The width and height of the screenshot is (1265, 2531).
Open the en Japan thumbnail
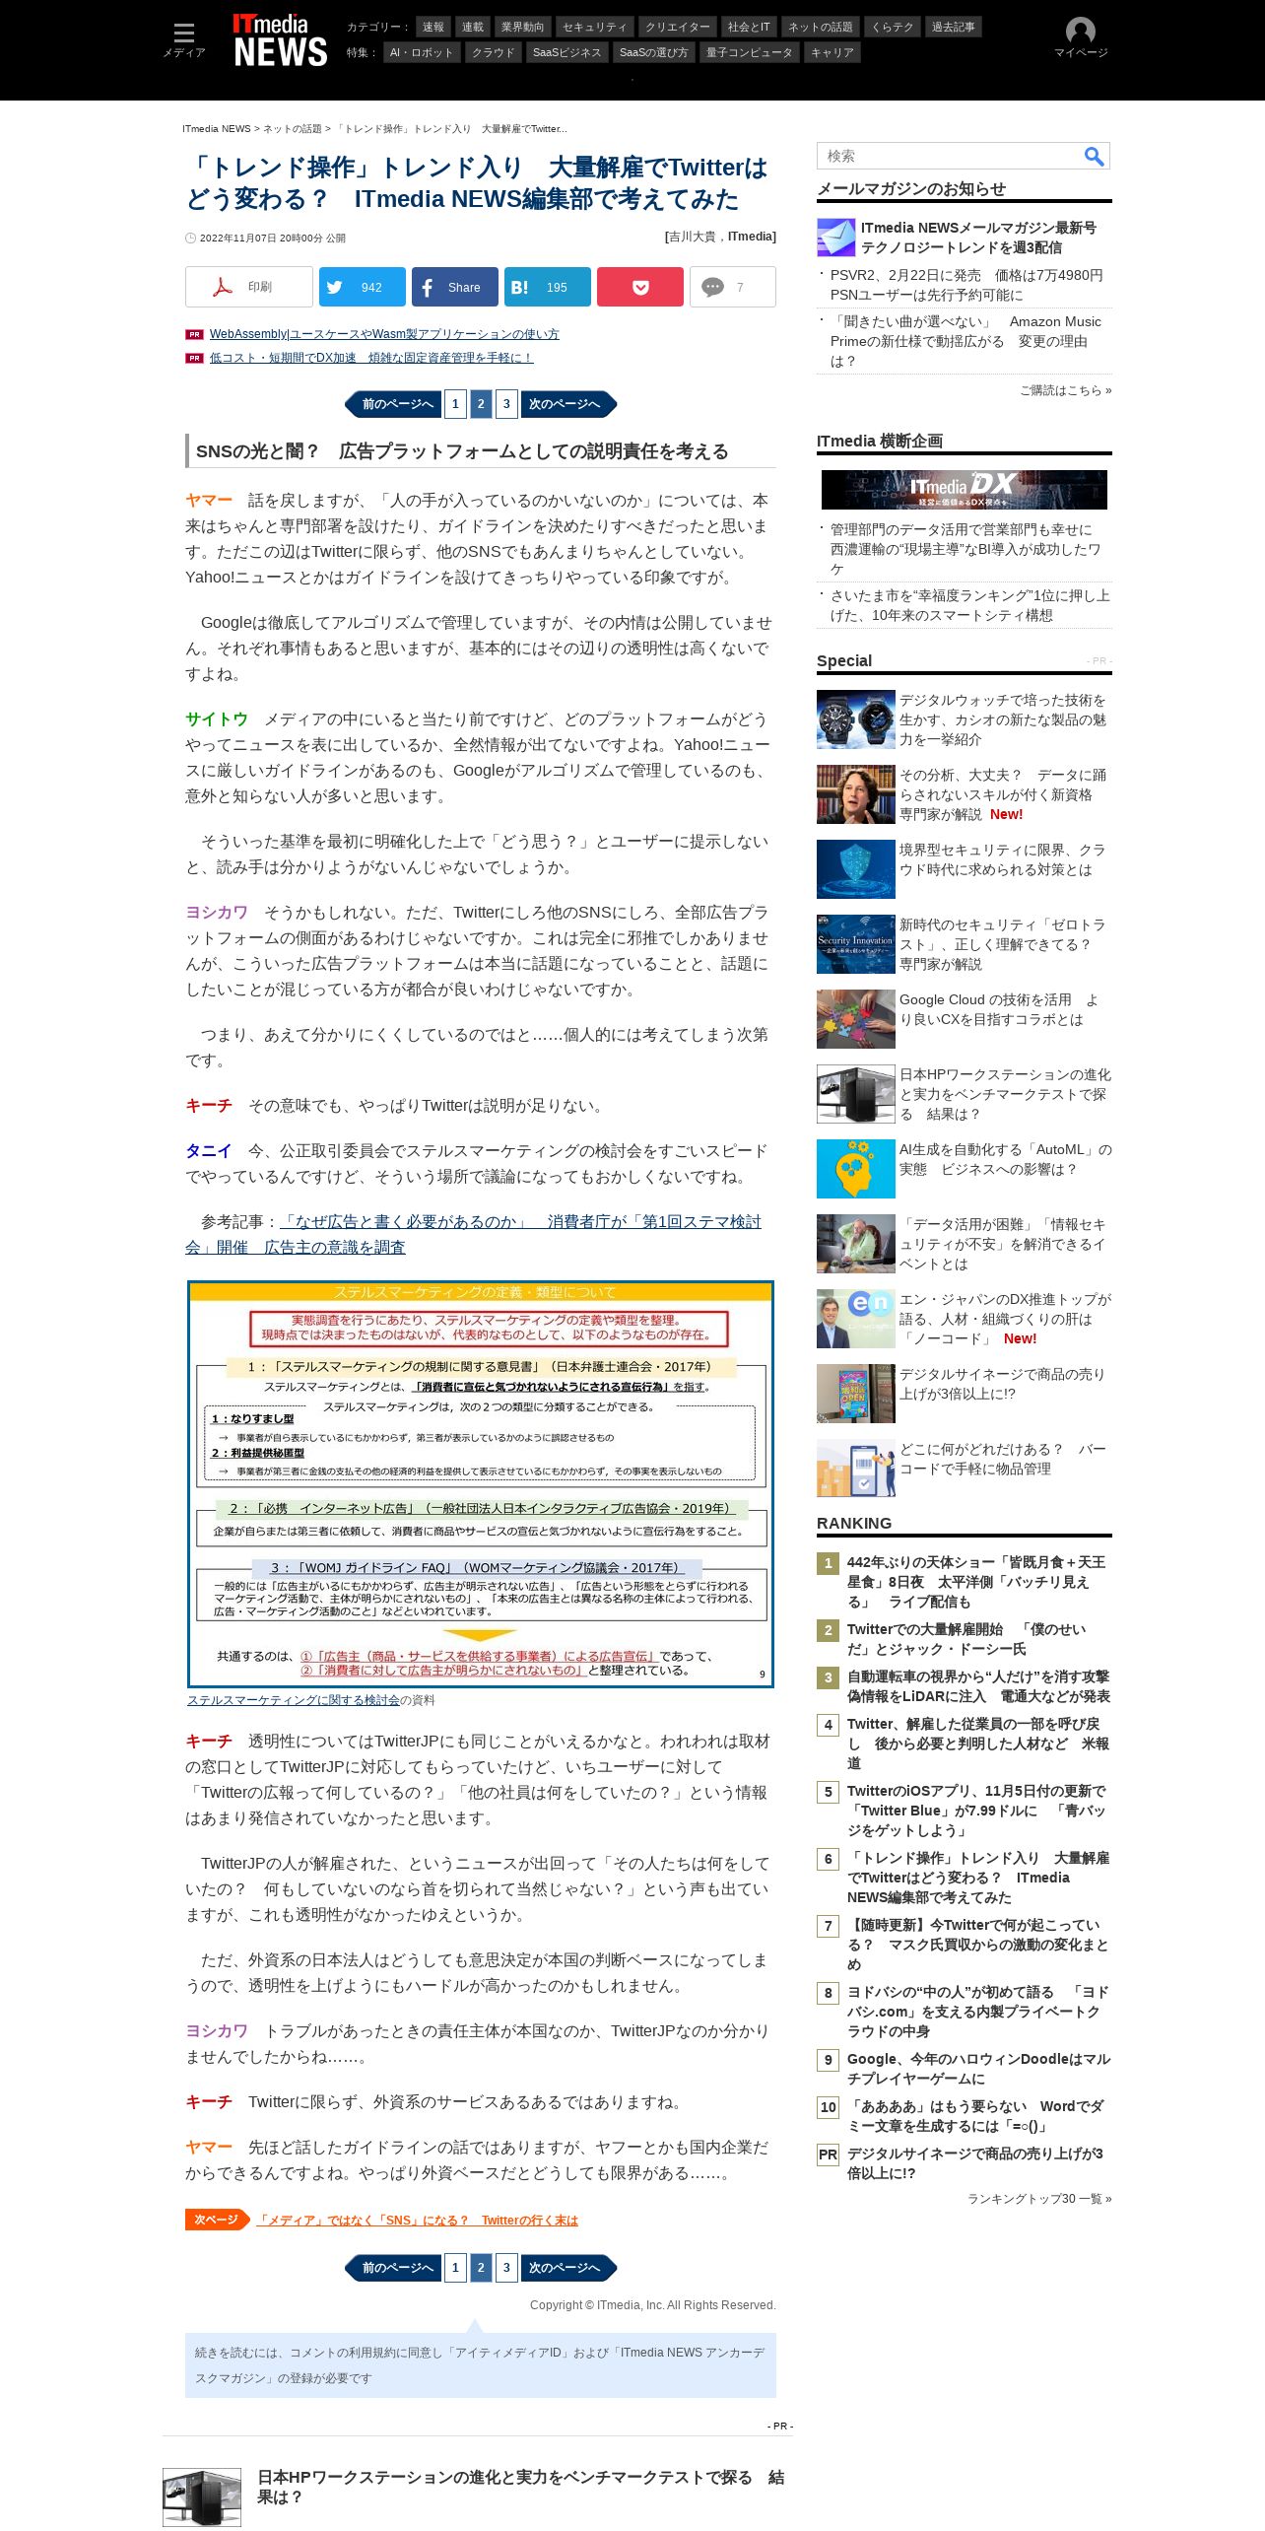coord(856,1319)
